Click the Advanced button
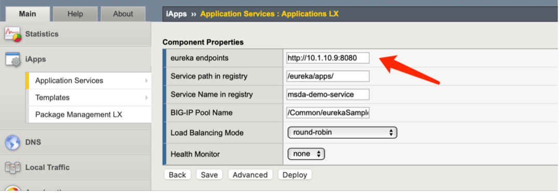 pyautogui.click(x=250, y=175)
